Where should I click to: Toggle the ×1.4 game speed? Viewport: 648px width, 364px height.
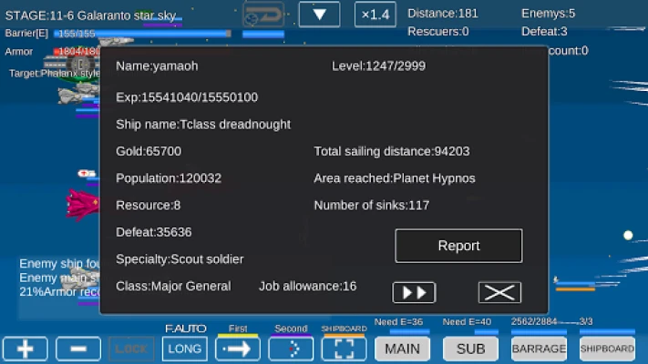(375, 15)
